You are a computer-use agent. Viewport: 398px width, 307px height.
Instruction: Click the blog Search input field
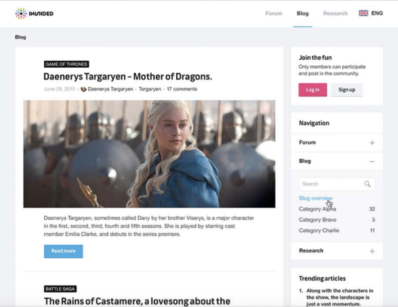tap(337, 184)
